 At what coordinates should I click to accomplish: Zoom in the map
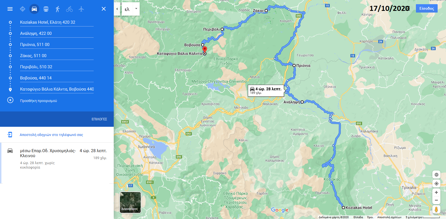click(x=436, y=192)
